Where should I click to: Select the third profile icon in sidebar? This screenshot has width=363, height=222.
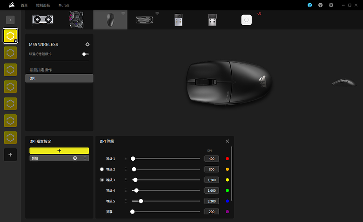point(10,70)
